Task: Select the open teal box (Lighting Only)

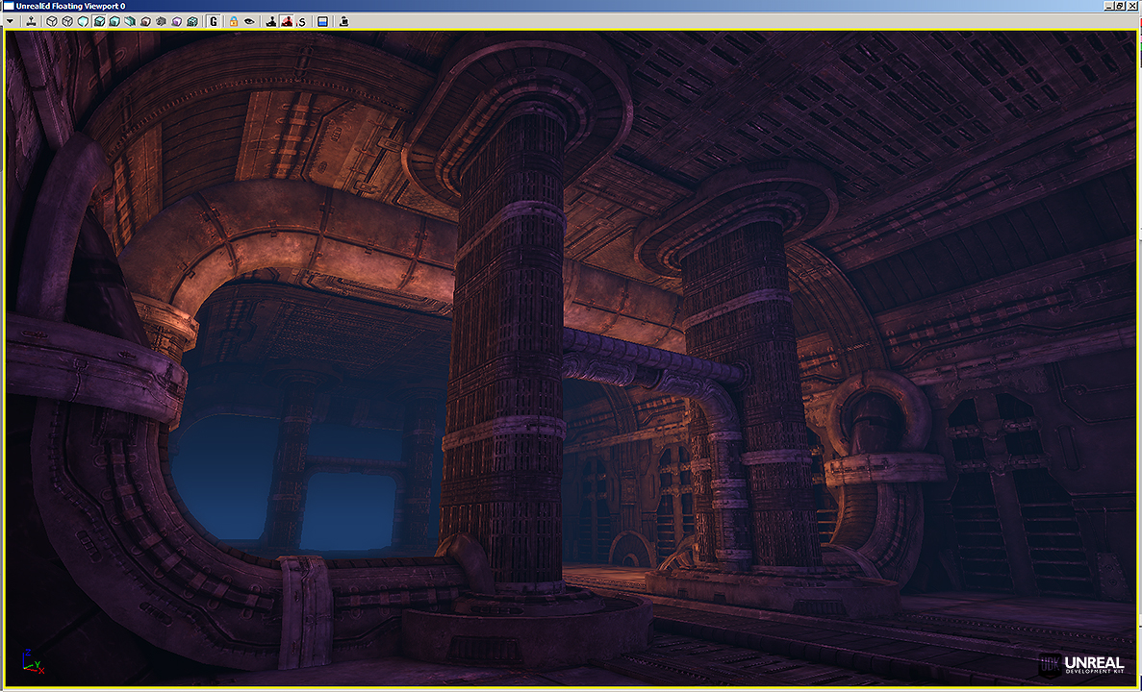Action: pos(130,22)
